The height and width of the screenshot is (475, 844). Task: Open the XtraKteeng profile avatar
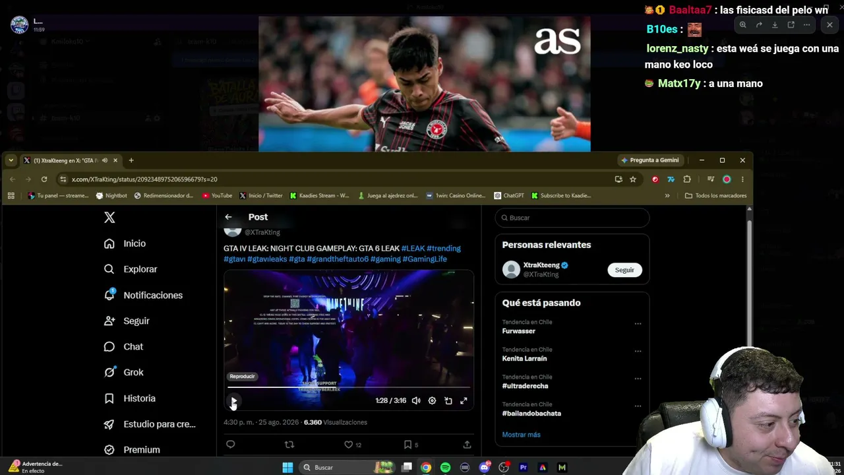(x=511, y=269)
